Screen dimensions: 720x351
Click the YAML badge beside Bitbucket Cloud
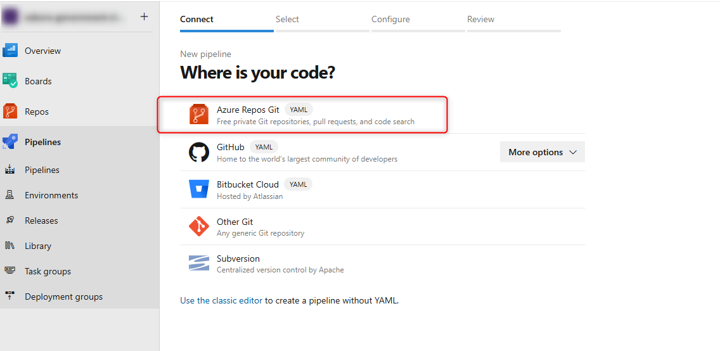[x=298, y=184]
